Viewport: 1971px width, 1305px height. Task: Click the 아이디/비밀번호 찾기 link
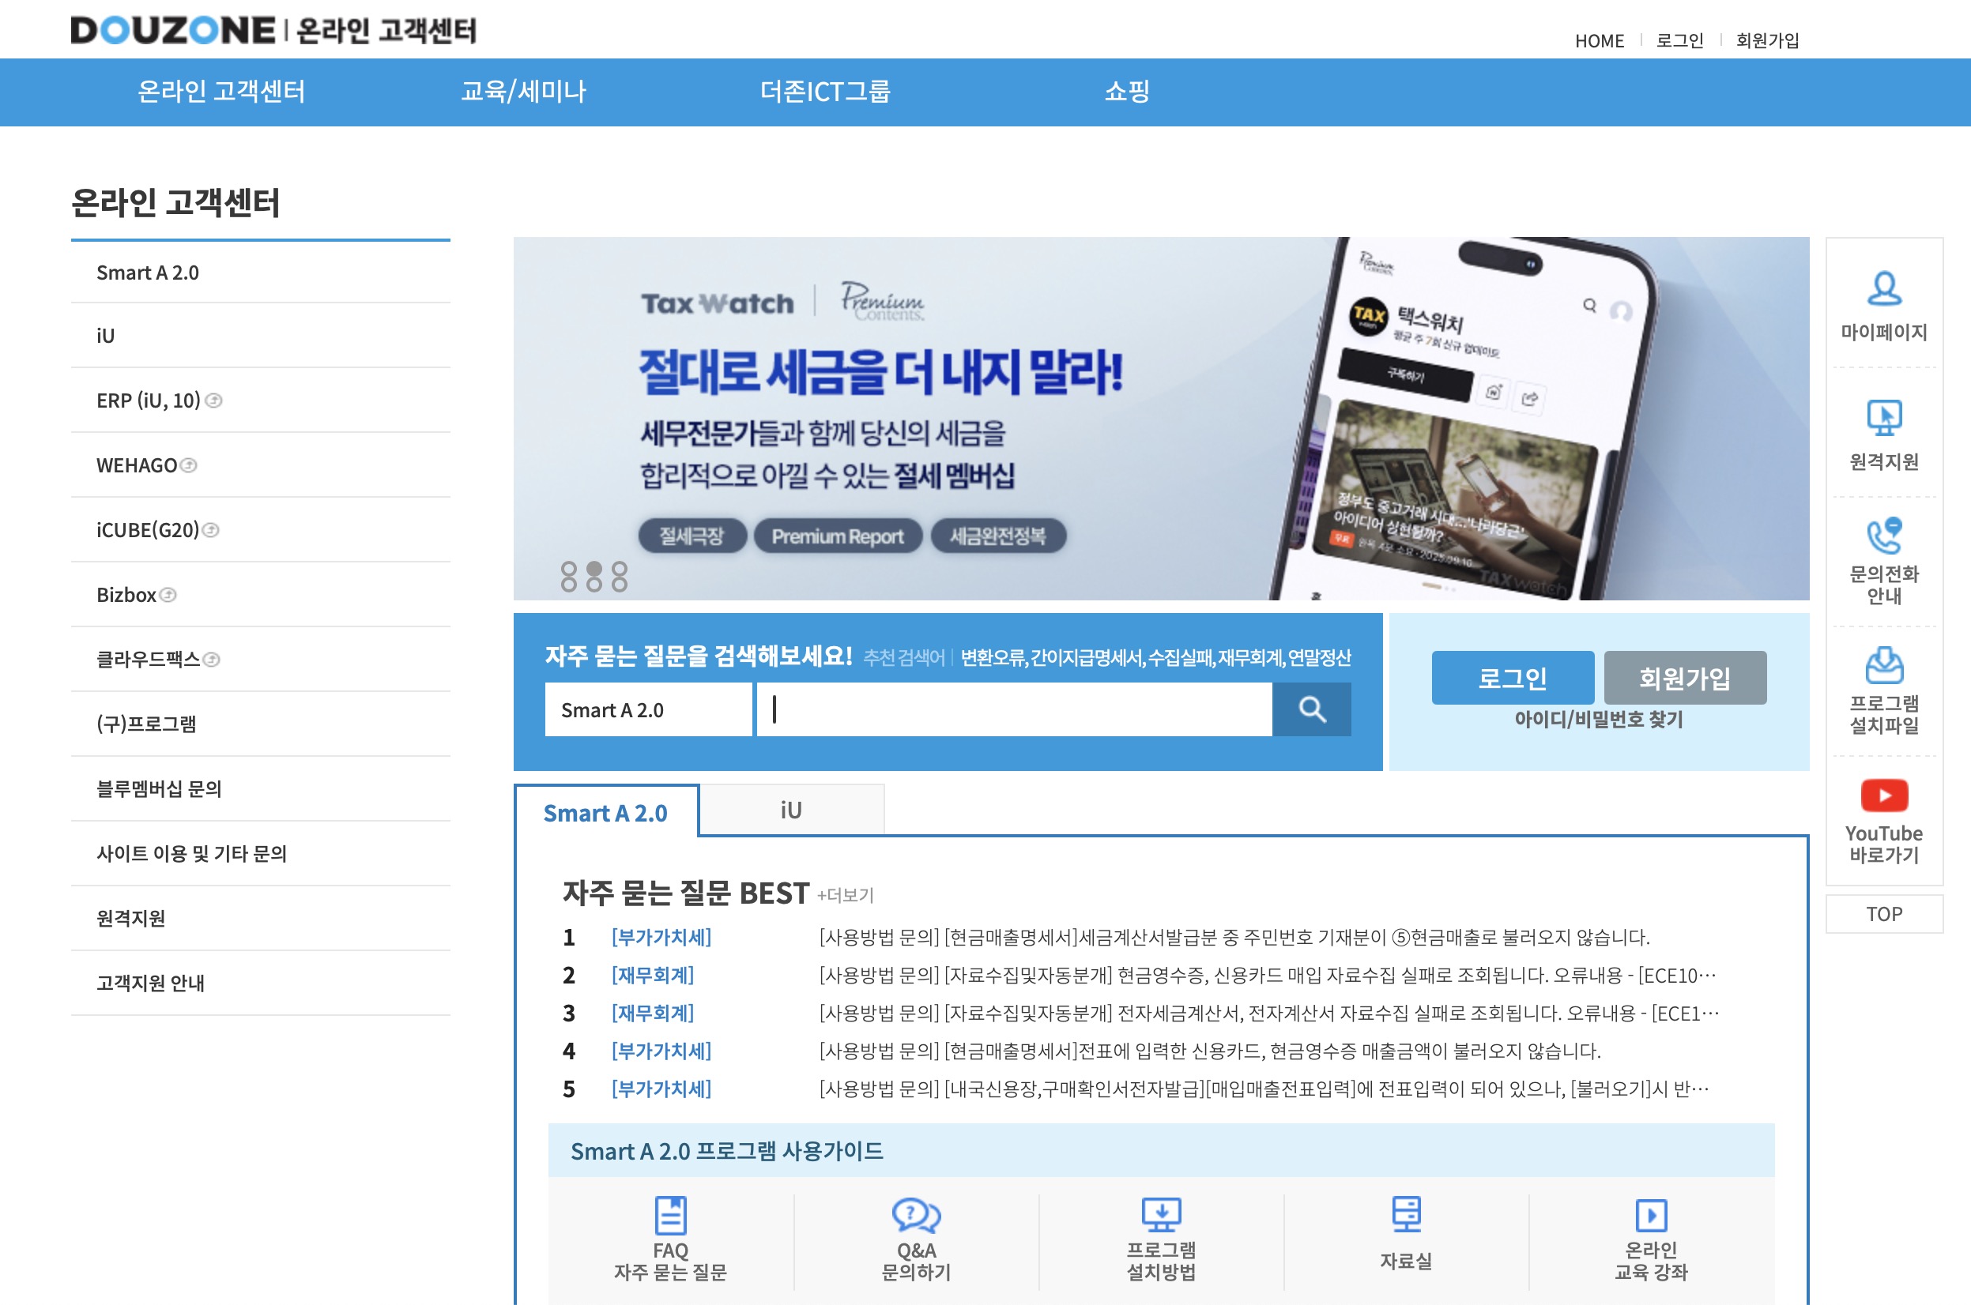pyautogui.click(x=1598, y=720)
